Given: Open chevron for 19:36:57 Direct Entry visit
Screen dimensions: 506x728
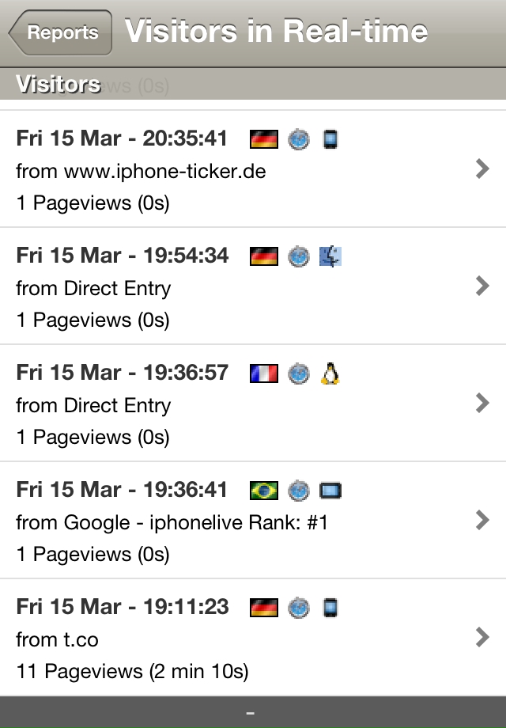Looking at the screenshot, I should 482,403.
